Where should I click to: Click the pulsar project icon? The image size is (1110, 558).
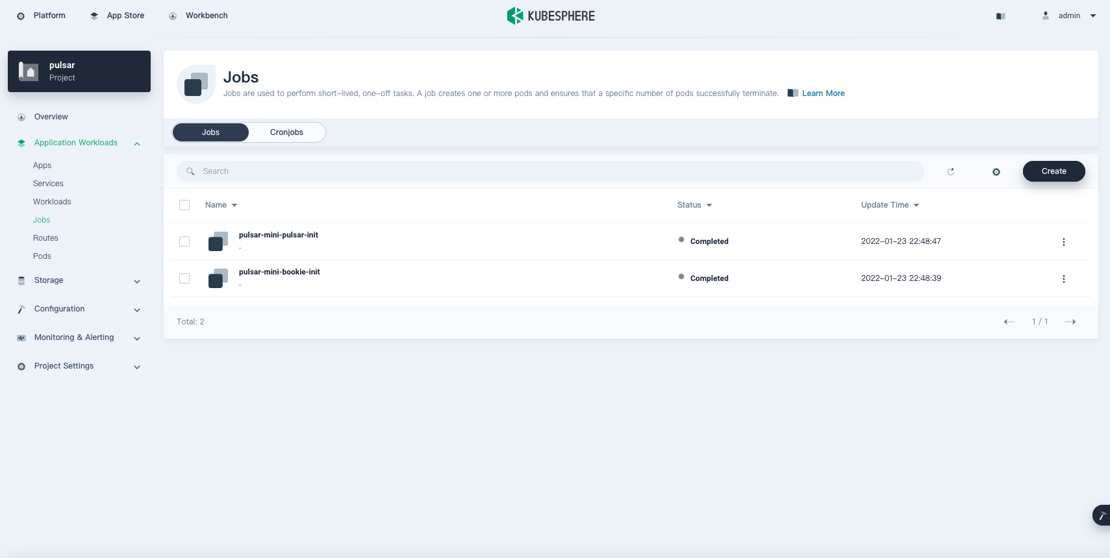click(29, 71)
